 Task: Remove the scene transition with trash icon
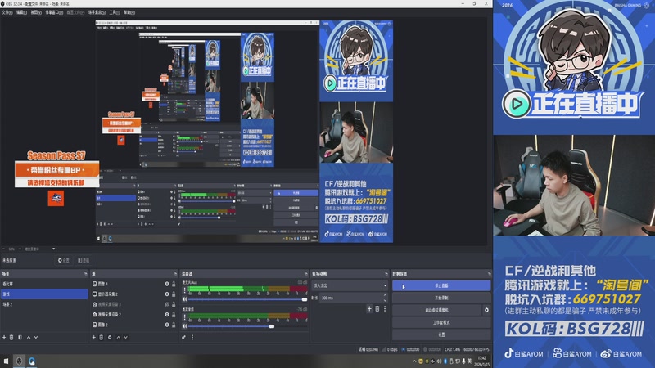click(377, 309)
